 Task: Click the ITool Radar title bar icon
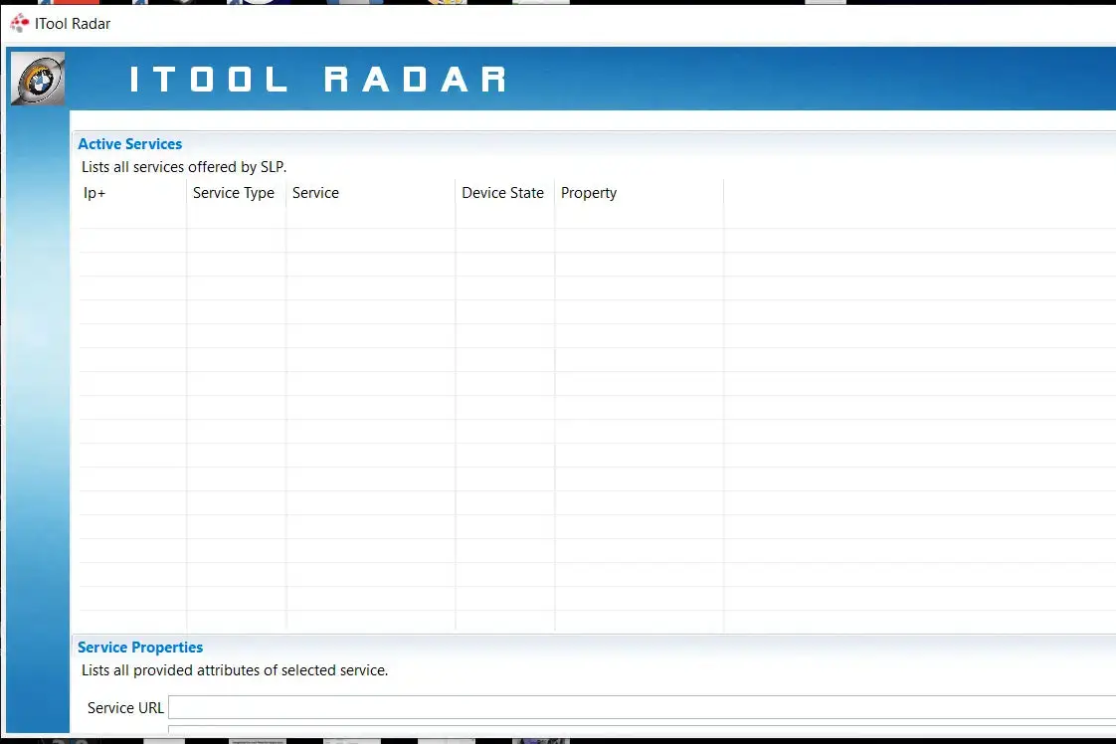(19, 23)
